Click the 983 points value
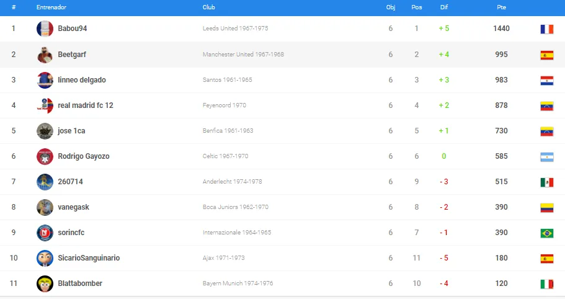This screenshot has height=299, width=565. point(501,80)
